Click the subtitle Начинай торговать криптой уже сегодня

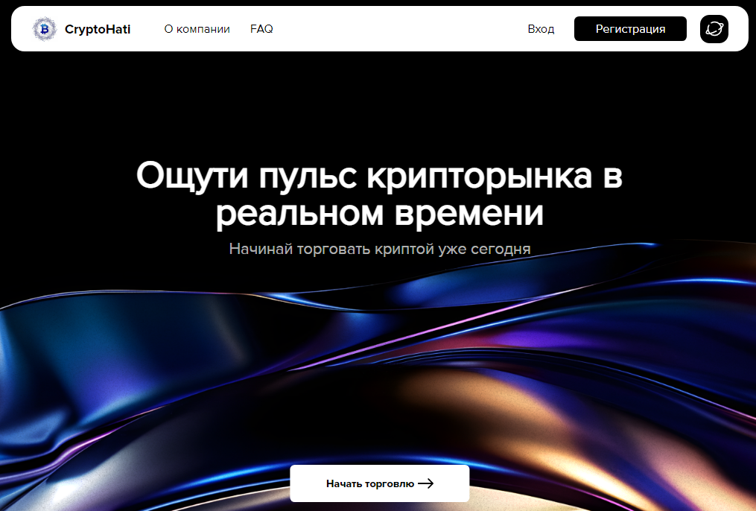click(380, 249)
